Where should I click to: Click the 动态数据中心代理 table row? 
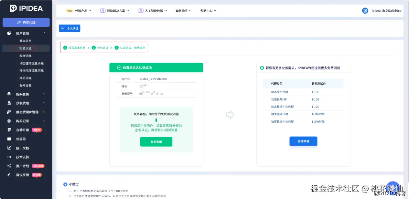pos(303,107)
